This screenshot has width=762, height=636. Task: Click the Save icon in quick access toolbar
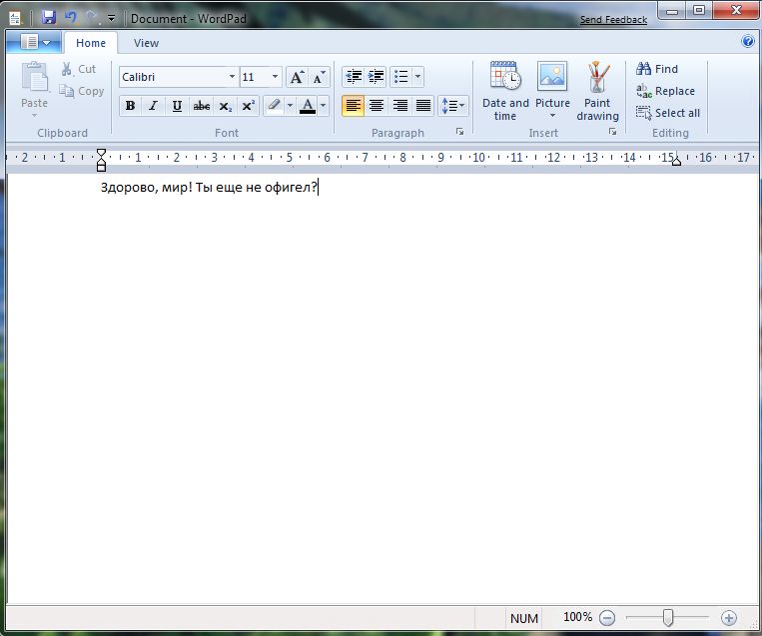(x=49, y=18)
